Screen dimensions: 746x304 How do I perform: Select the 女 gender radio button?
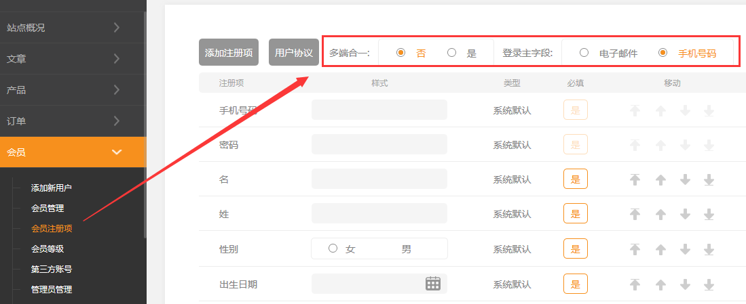pos(333,248)
